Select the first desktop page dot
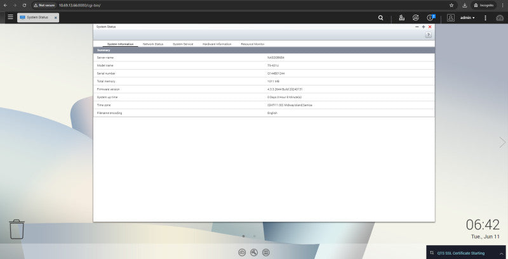 [x=244, y=236]
